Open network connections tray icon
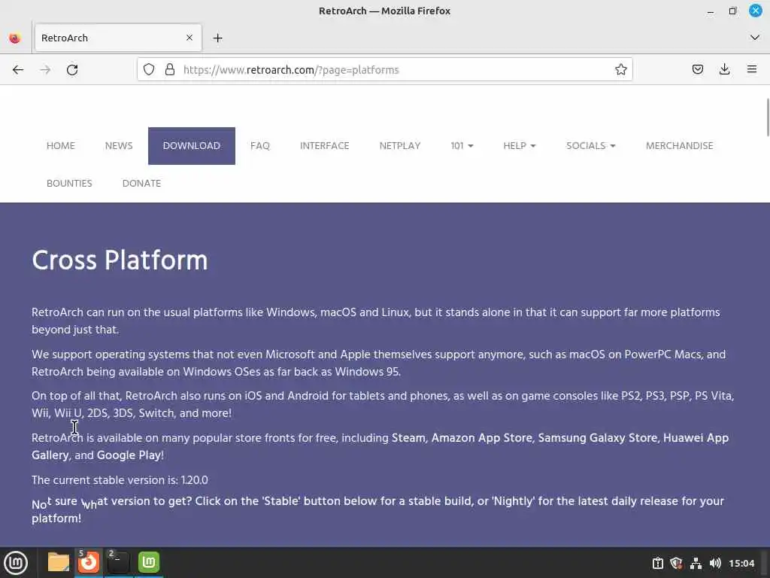Image resolution: width=770 pixels, height=578 pixels. pos(696,563)
